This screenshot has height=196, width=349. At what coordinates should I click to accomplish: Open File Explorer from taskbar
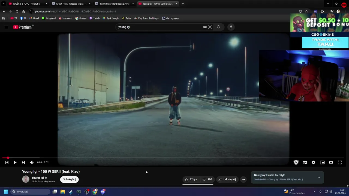(63, 192)
